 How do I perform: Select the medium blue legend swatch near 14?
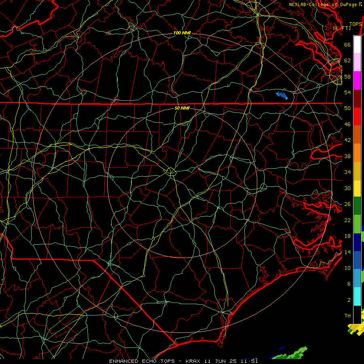tap(357, 260)
